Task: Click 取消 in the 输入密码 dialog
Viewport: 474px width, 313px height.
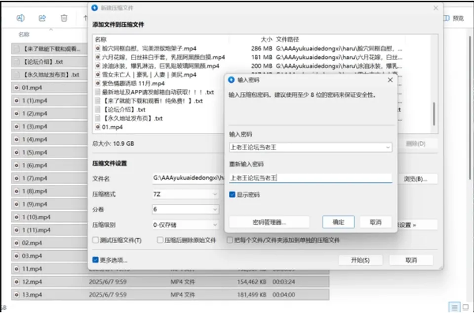Action: tap(376, 222)
